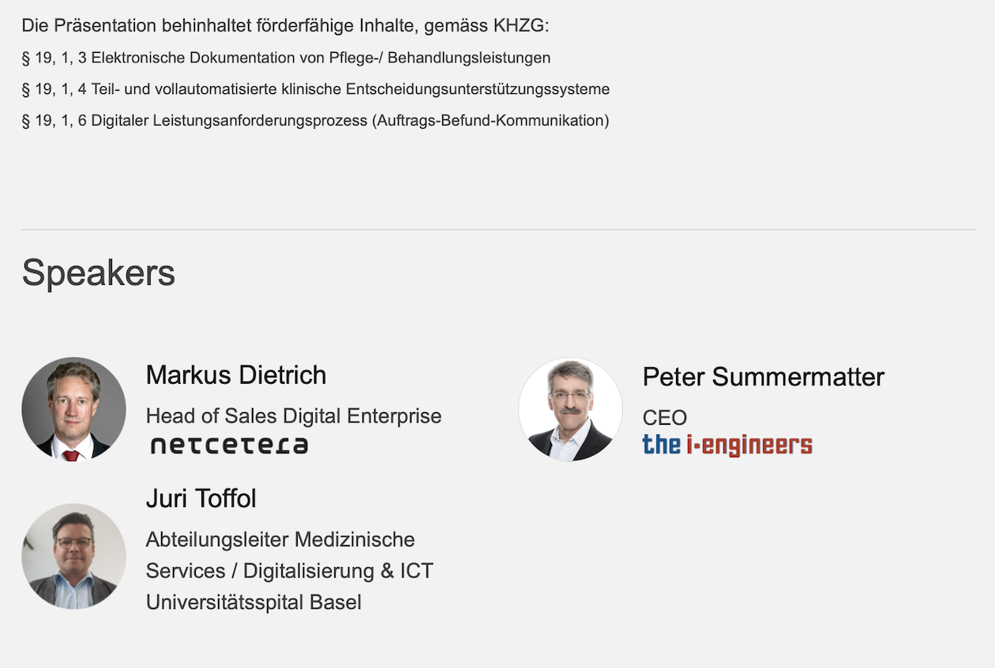The width and height of the screenshot is (995, 668).
Task: Click the Services / Digitalisierung & ICT line
Action: pyautogui.click(x=290, y=571)
